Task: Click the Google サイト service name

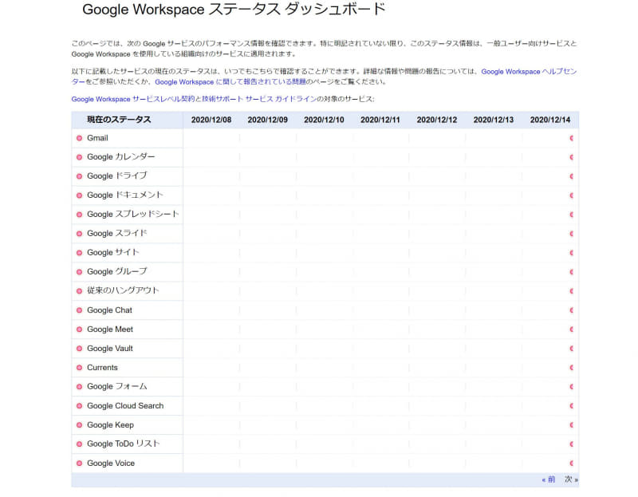Action: coord(113,252)
